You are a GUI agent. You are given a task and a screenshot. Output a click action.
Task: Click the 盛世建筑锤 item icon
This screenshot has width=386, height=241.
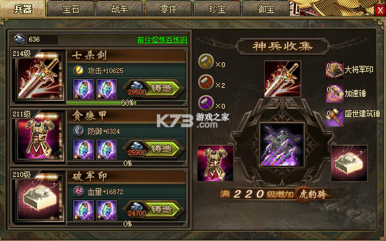pyautogui.click(x=334, y=118)
